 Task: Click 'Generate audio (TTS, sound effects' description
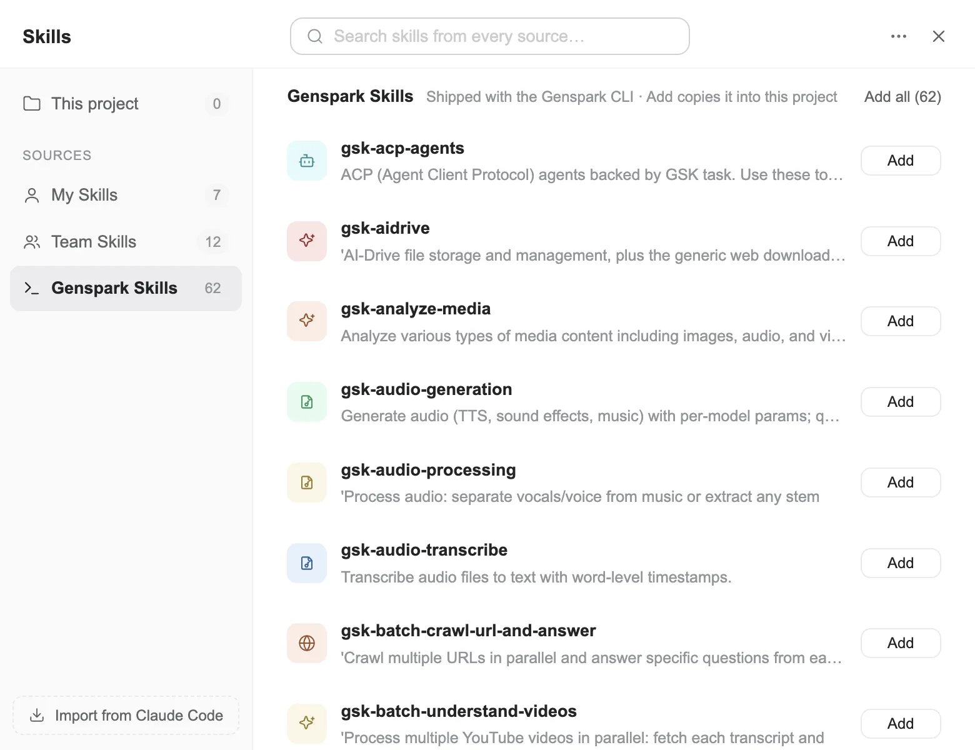590,416
